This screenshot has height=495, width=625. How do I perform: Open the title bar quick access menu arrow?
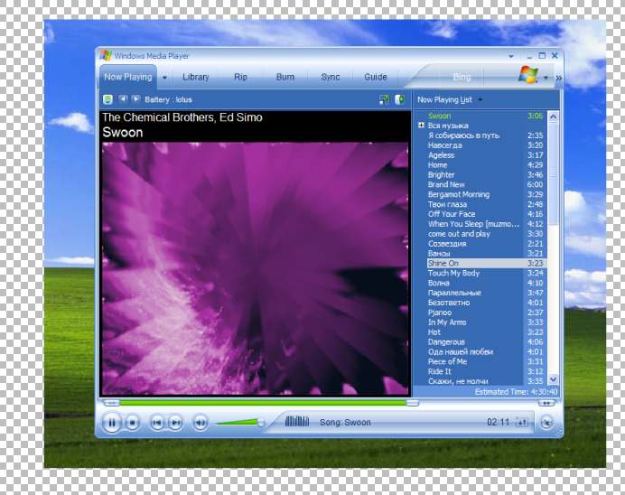(x=511, y=56)
